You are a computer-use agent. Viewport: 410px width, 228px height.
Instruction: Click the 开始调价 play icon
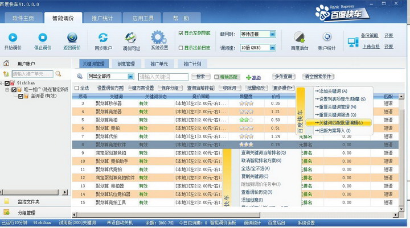point(13,38)
